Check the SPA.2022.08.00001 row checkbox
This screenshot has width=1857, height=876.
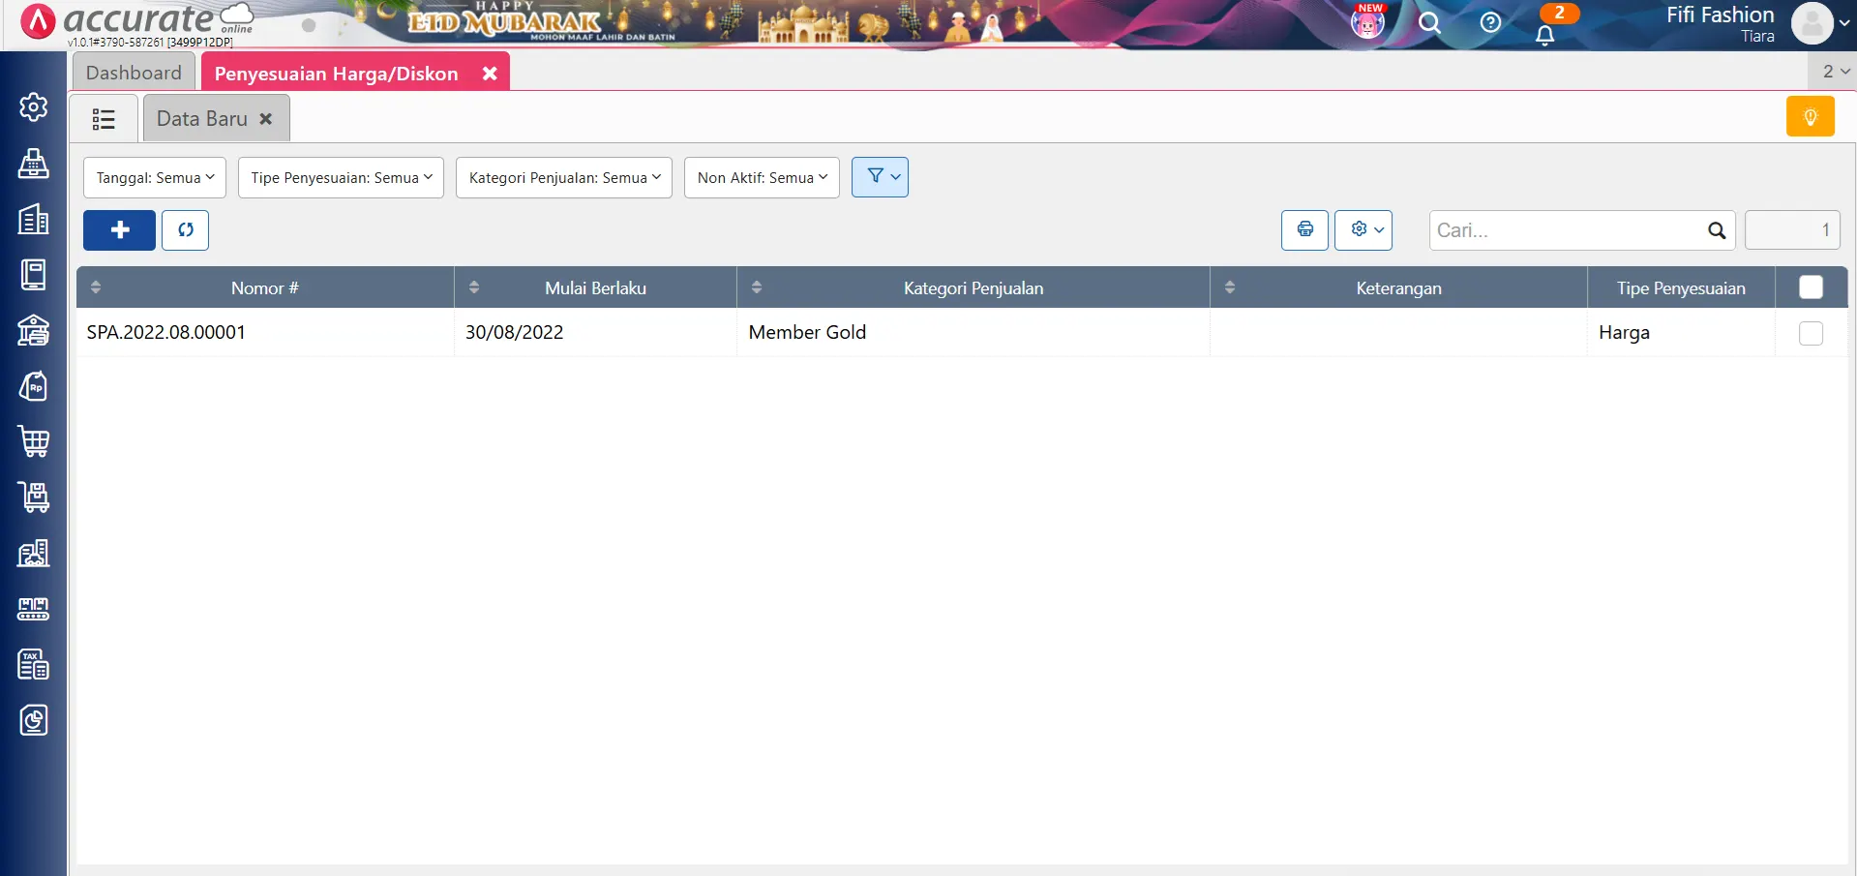pyautogui.click(x=1810, y=333)
